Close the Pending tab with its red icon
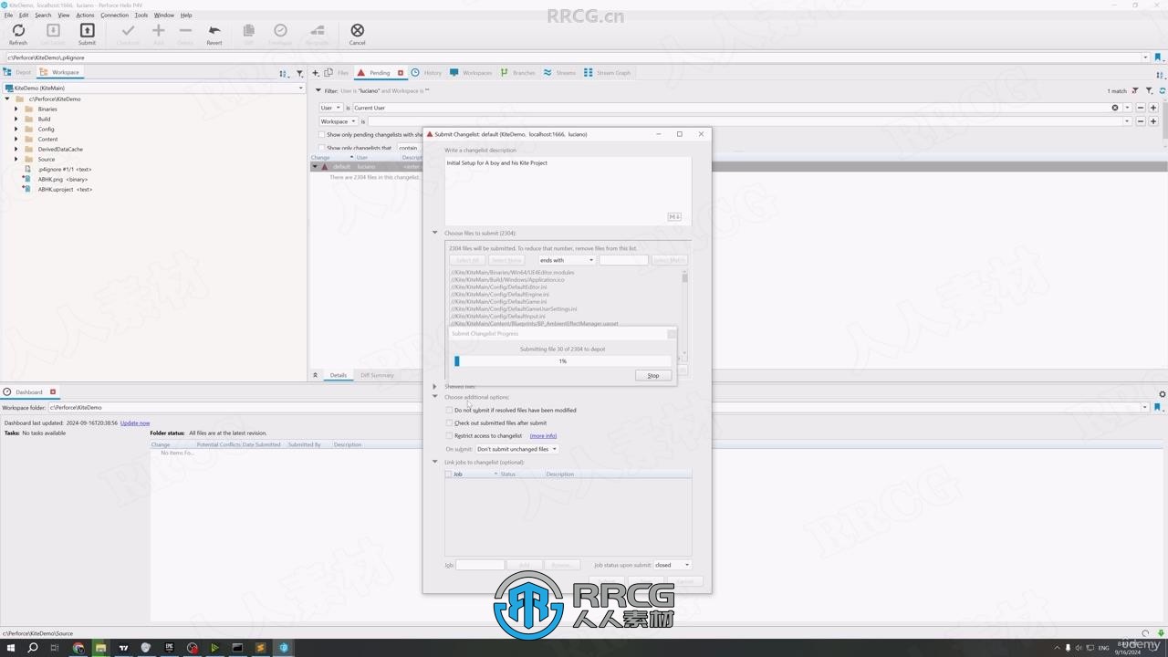The height and width of the screenshot is (657, 1168). 401,73
